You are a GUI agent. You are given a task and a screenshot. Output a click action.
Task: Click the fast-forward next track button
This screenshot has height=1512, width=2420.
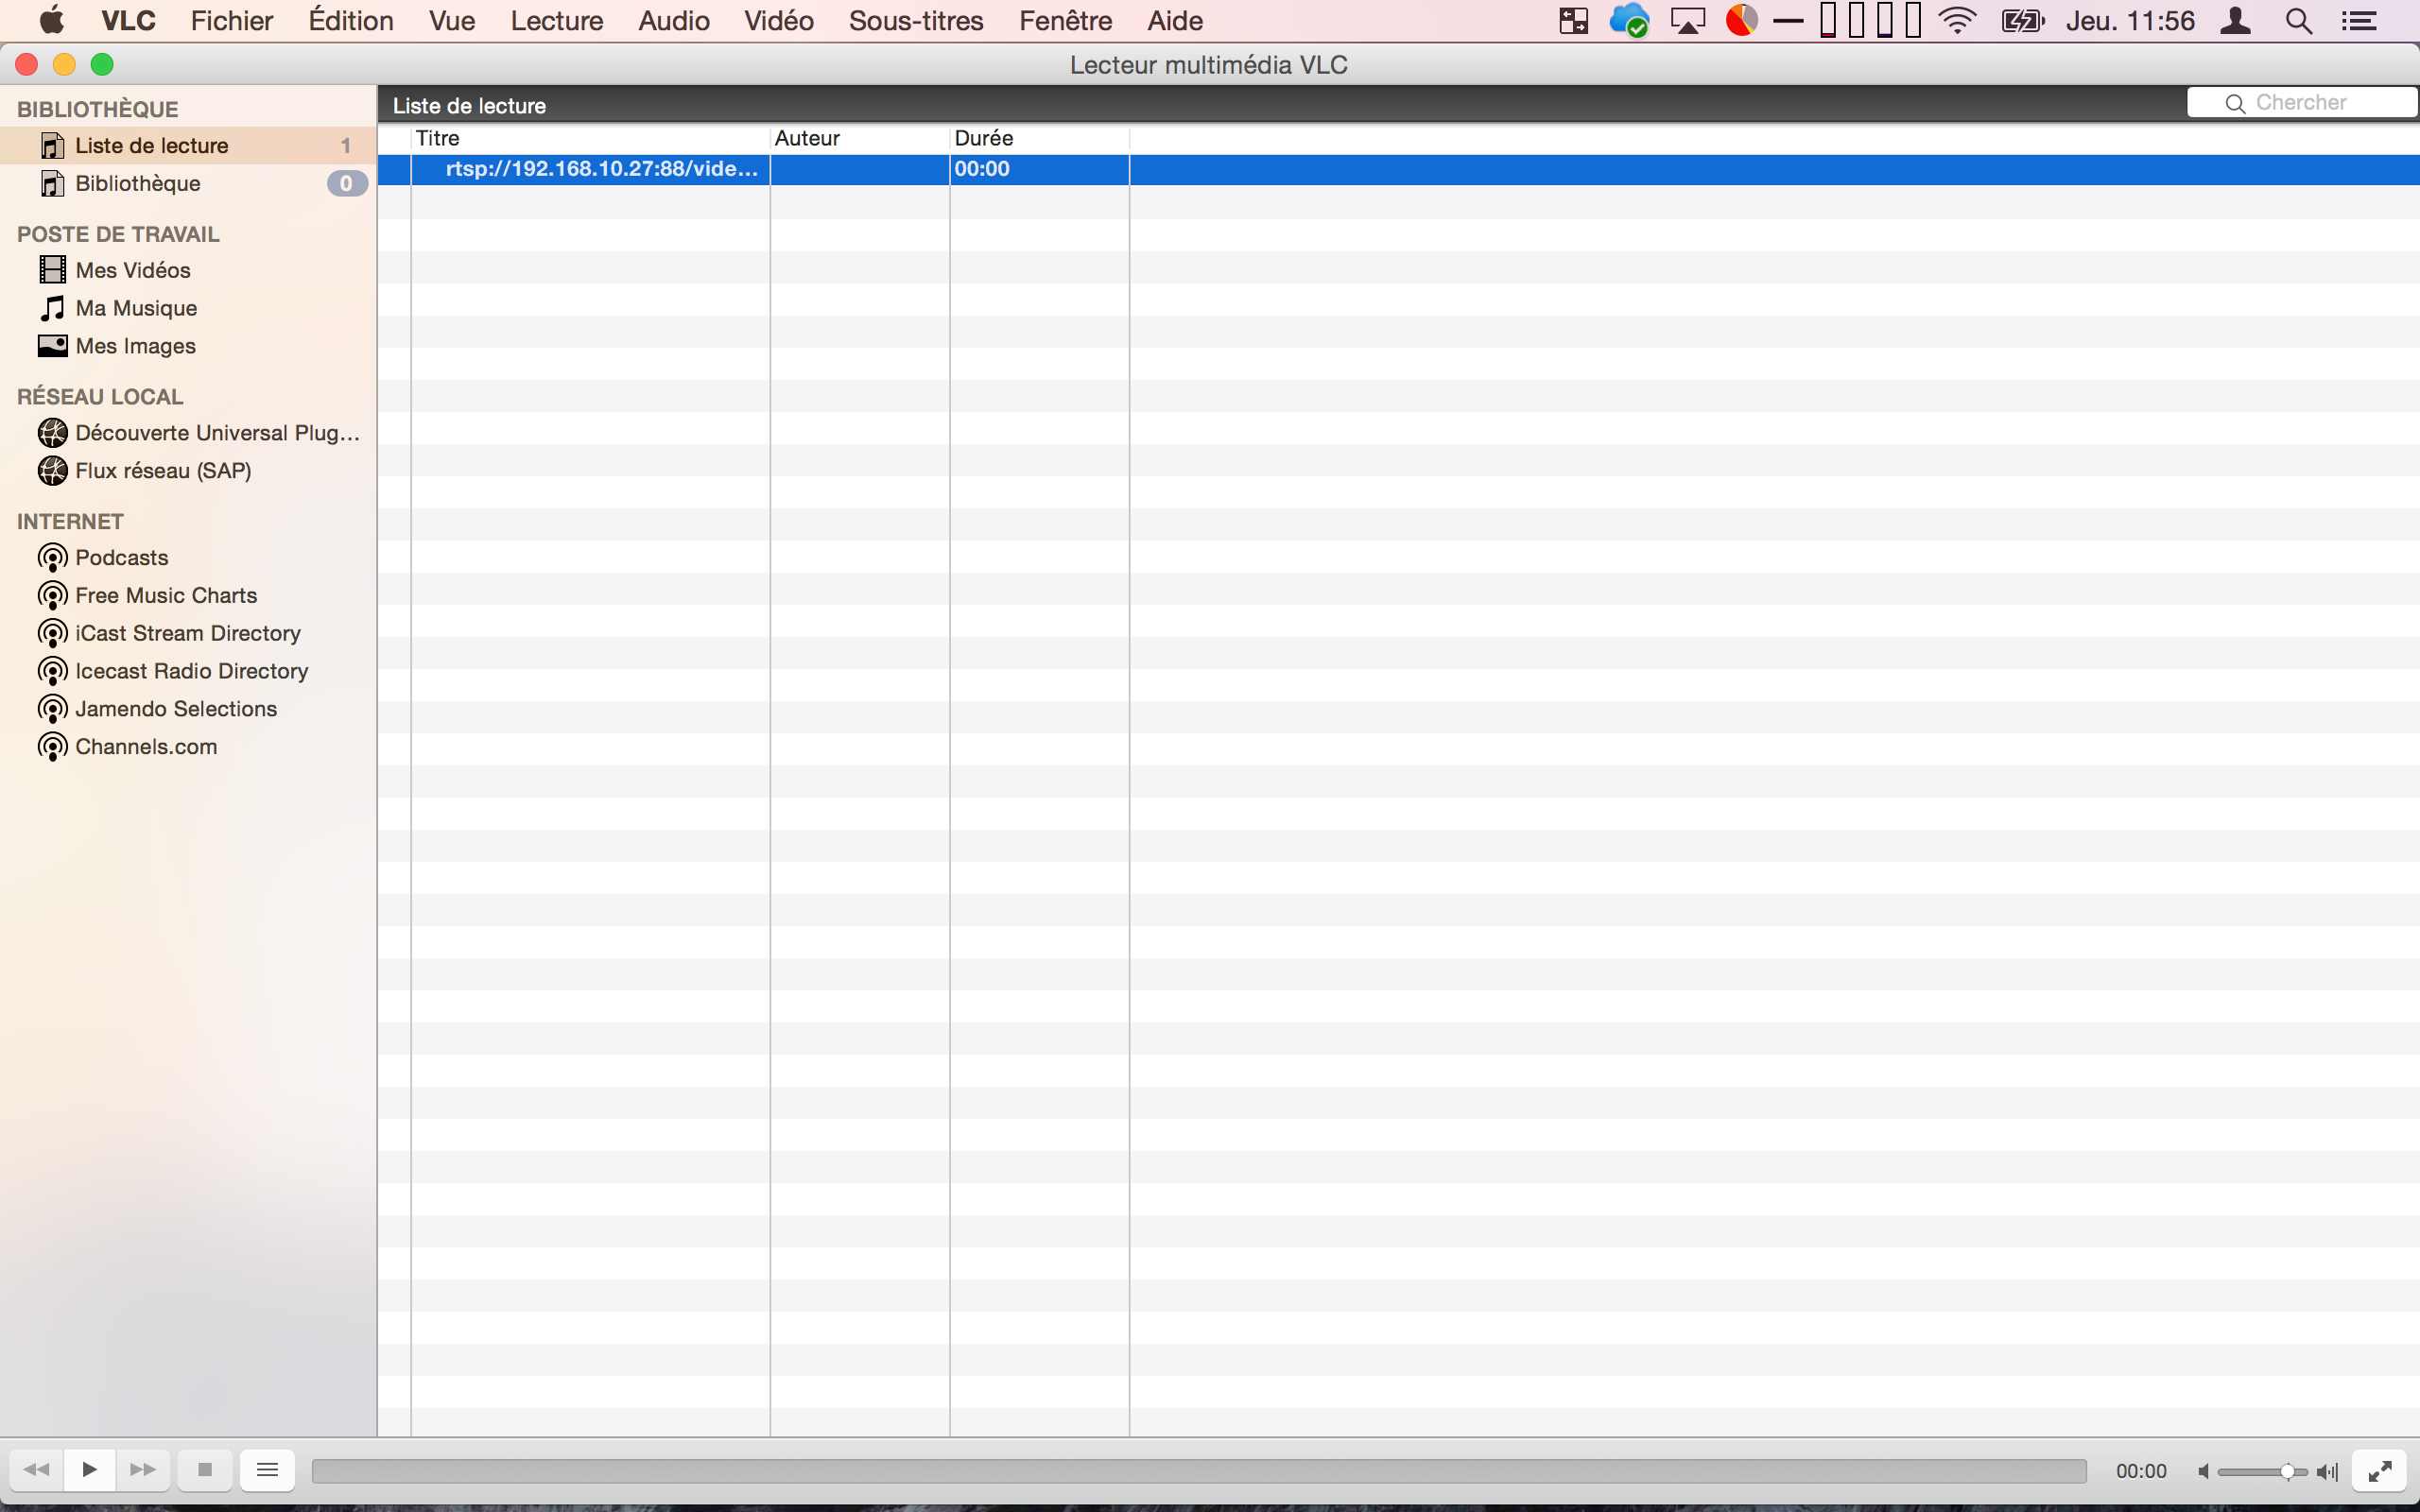(143, 1469)
